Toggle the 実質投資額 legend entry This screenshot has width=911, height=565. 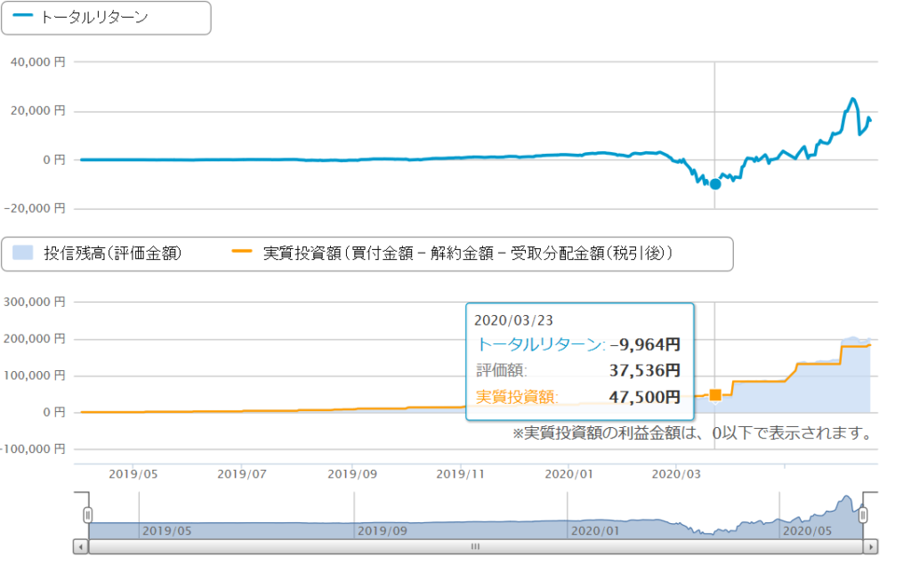(452, 254)
